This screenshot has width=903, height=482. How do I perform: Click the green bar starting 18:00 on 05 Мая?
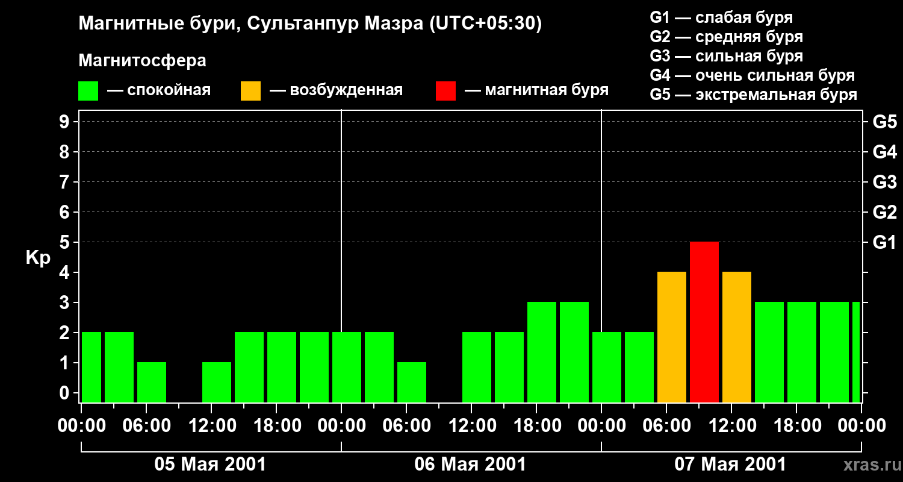pyautogui.click(x=282, y=367)
